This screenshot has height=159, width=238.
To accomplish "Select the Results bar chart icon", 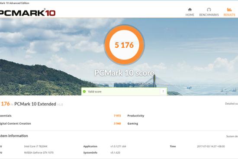I will tap(229, 10).
